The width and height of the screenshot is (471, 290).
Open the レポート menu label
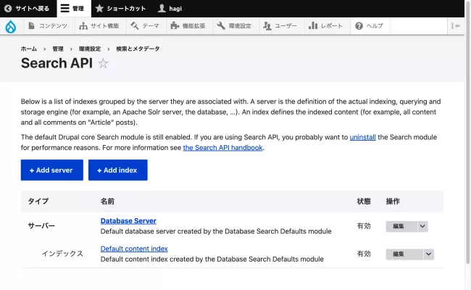(332, 26)
